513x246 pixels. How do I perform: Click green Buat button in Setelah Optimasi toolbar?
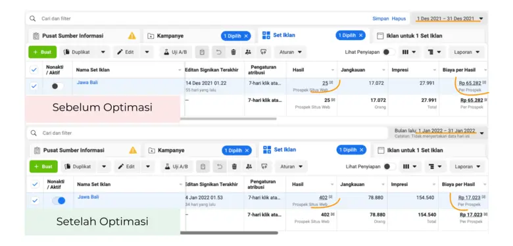coord(43,166)
